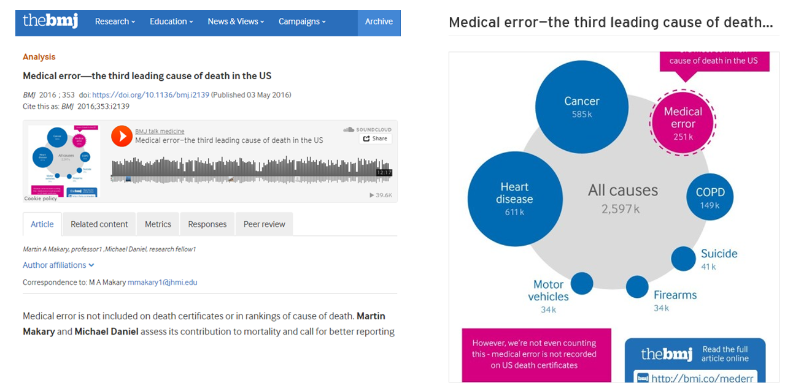Expand the News & Views menu
The image size is (793, 391).
(236, 21)
